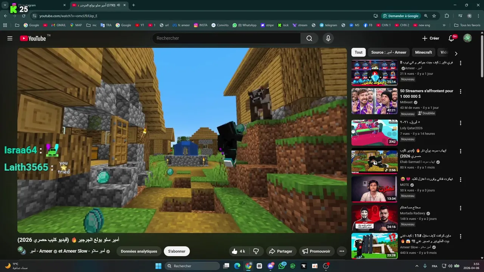Switch to the Instagram browser tab

tap(39, 5)
